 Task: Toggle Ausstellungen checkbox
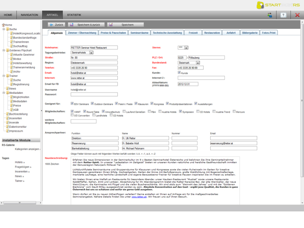coord(195,103)
